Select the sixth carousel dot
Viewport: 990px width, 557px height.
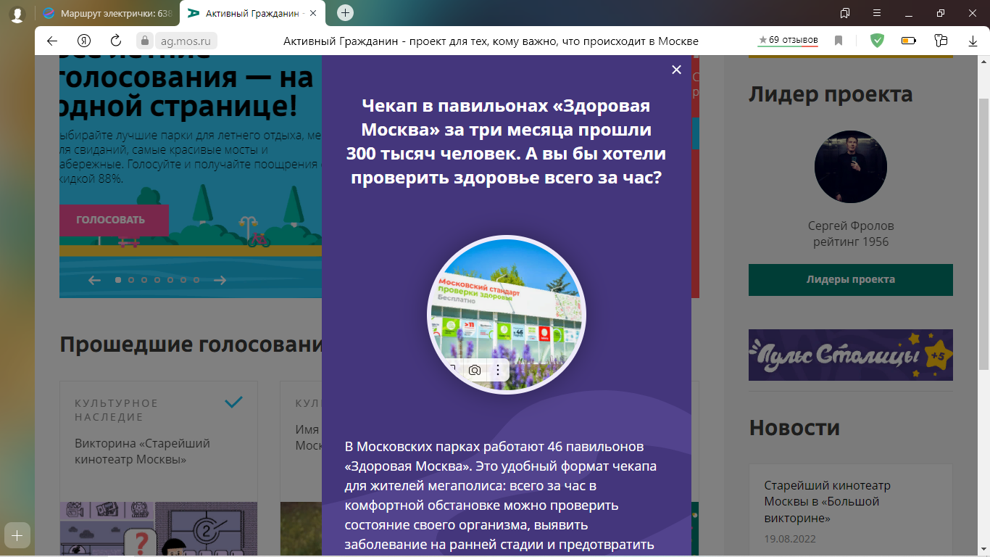[183, 280]
